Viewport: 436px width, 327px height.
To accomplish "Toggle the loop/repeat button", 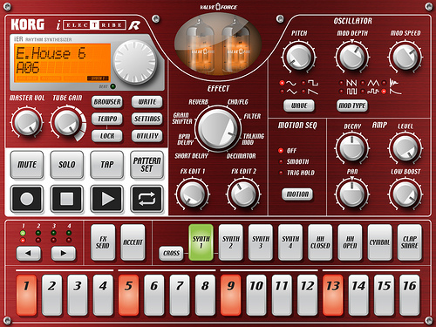I will pyautogui.click(x=146, y=199).
